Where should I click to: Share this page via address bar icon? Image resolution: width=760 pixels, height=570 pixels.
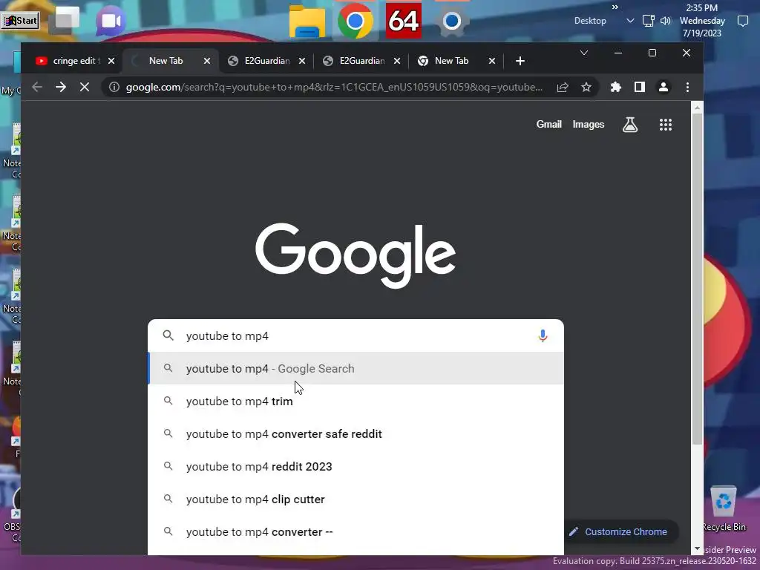click(563, 88)
